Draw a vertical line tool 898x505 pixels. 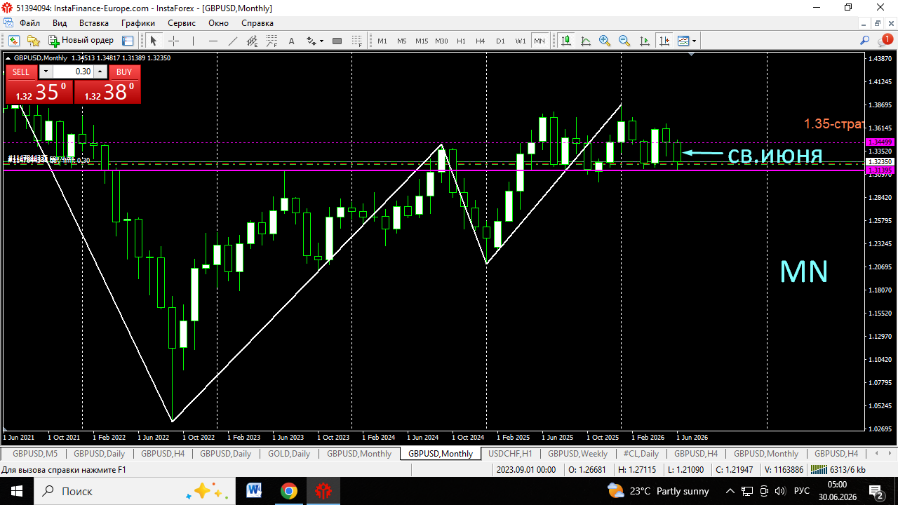click(193, 41)
